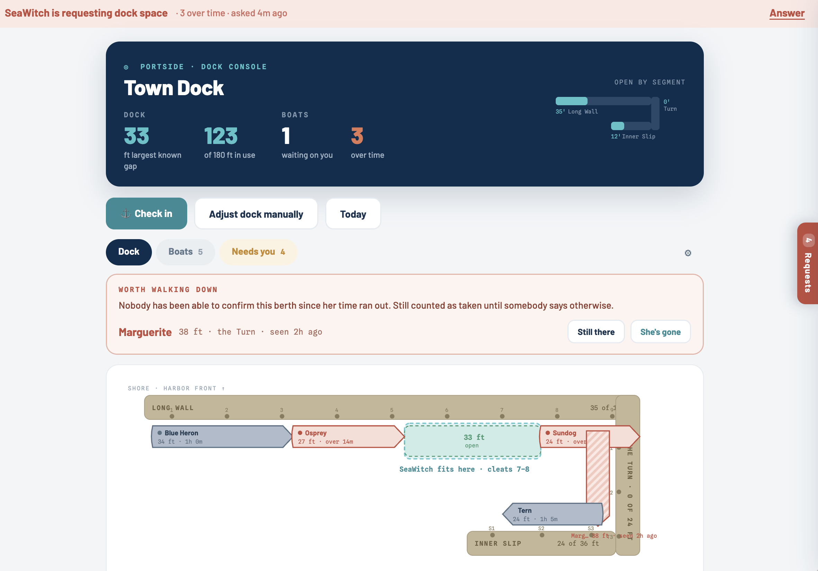The height and width of the screenshot is (571, 818).
Task: Click the "3 over time" stat
Action: click(x=367, y=143)
